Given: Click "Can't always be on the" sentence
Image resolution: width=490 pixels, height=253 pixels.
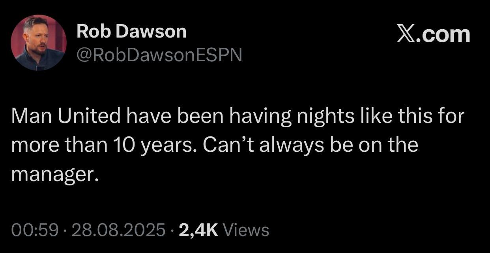Looking at the screenshot, I should (310, 145).
